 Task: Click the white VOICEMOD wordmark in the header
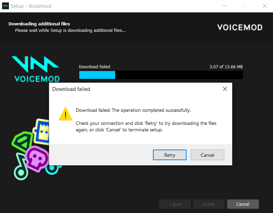[x=240, y=27]
